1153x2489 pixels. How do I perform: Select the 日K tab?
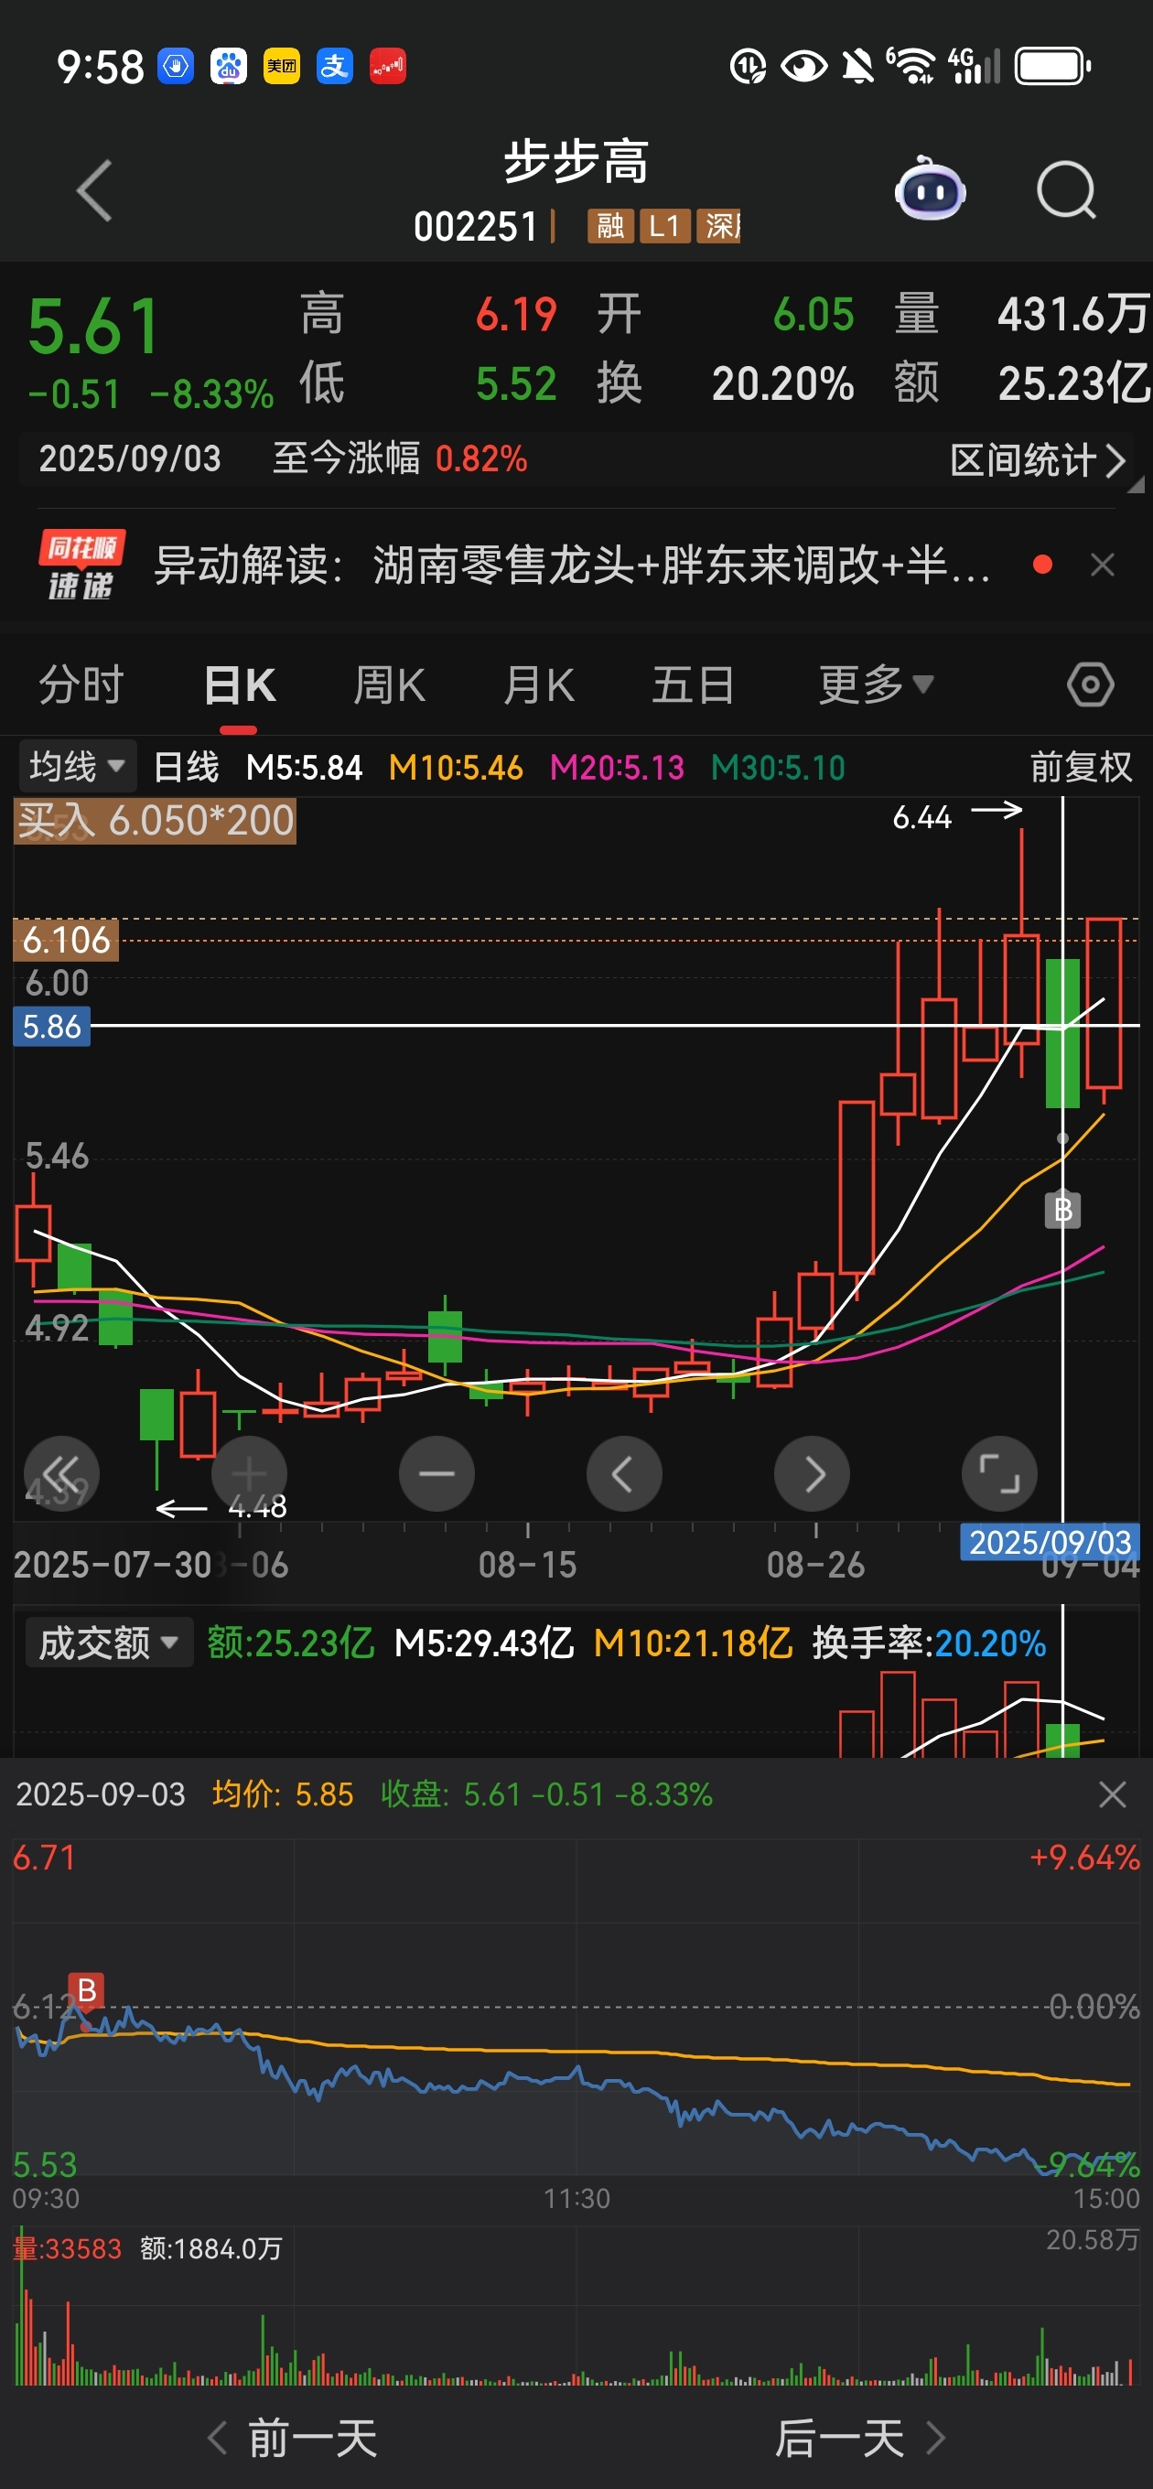(240, 685)
